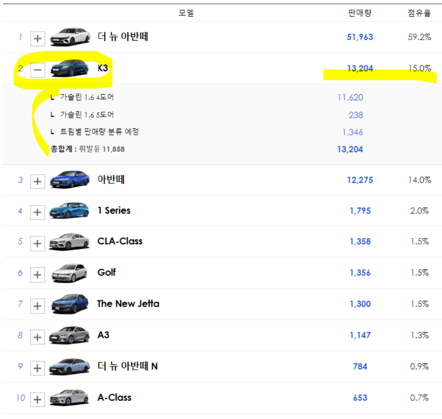Open the 더 뉴 아반떼 model name
Screen dimensions: 442x419
click(x=123, y=37)
